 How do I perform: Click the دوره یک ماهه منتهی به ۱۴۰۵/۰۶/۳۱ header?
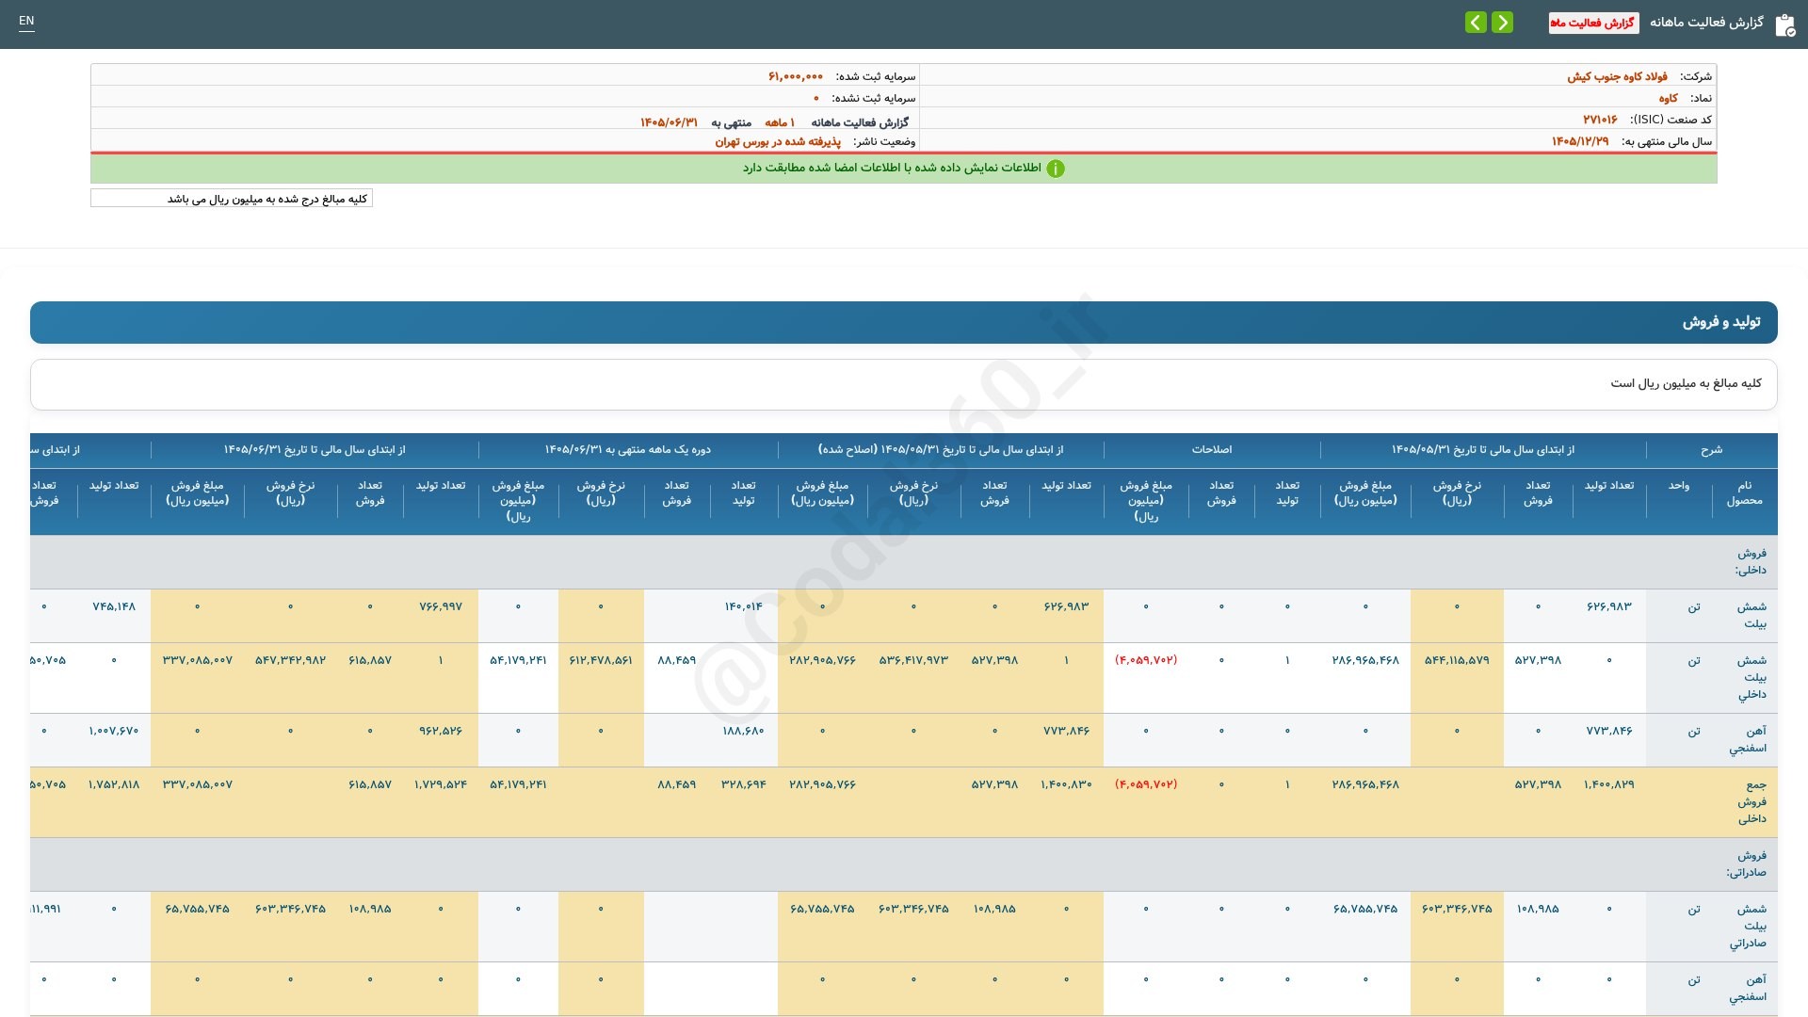(628, 449)
